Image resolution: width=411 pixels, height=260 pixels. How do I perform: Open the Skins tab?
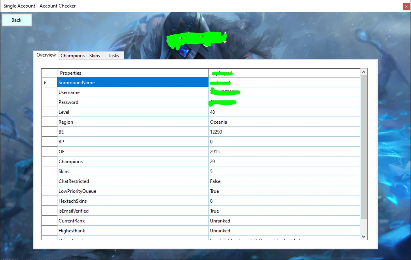(x=95, y=56)
